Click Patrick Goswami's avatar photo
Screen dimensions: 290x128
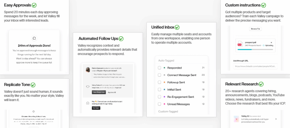[x=88, y=70]
